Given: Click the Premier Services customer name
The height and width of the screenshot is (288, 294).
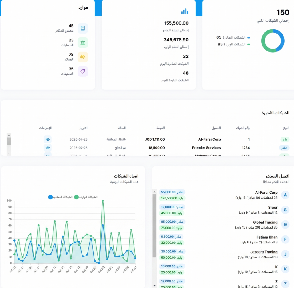Looking at the screenshot, I should click(206, 148).
